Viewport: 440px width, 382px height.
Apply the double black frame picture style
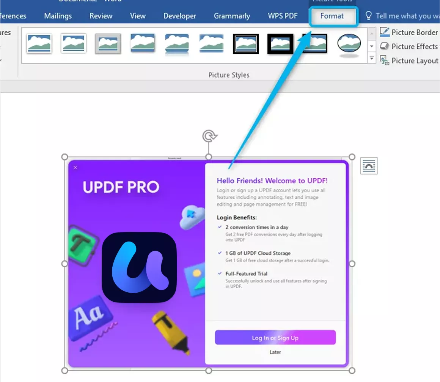pyautogui.click(x=246, y=44)
